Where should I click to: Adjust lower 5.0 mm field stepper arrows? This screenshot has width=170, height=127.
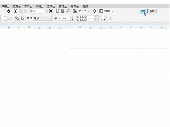(96, 20)
